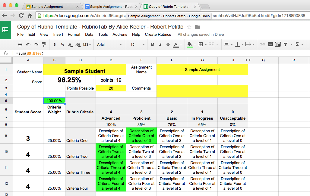Select the green 100.00% cell
The width and height of the screenshot is (310, 196).
coord(54,101)
